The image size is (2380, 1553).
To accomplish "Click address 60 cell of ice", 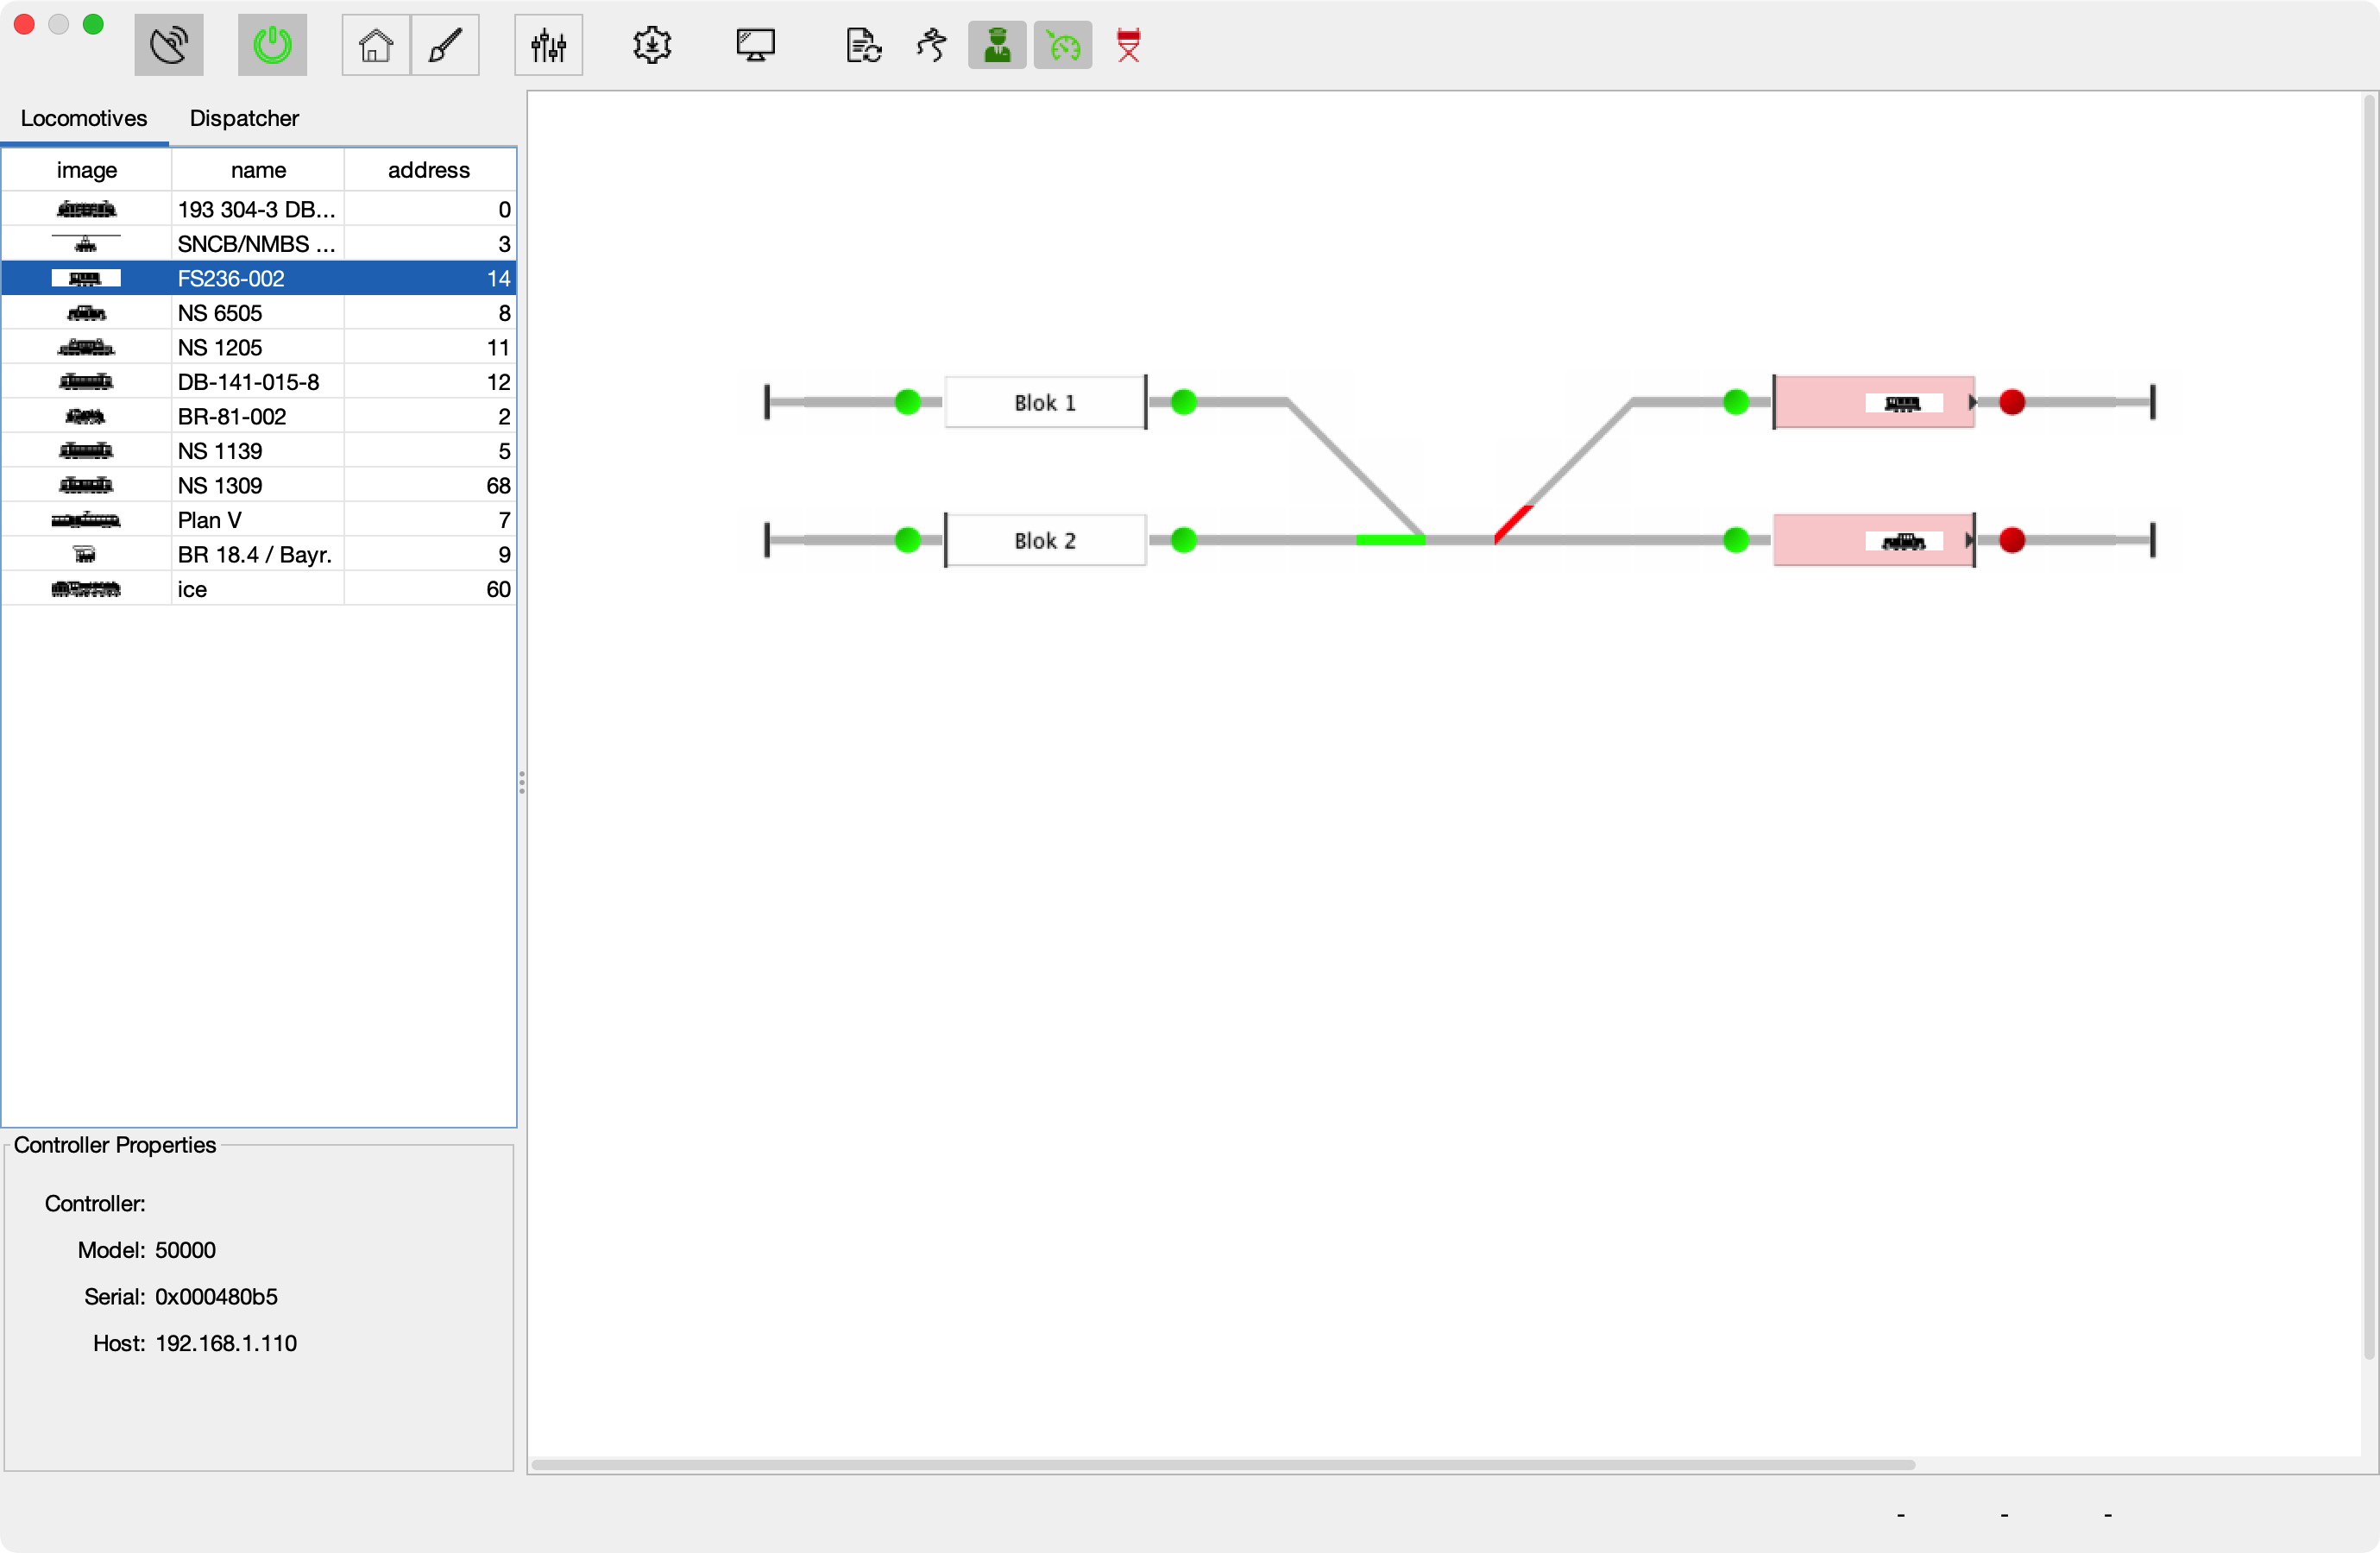I will 430,589.
